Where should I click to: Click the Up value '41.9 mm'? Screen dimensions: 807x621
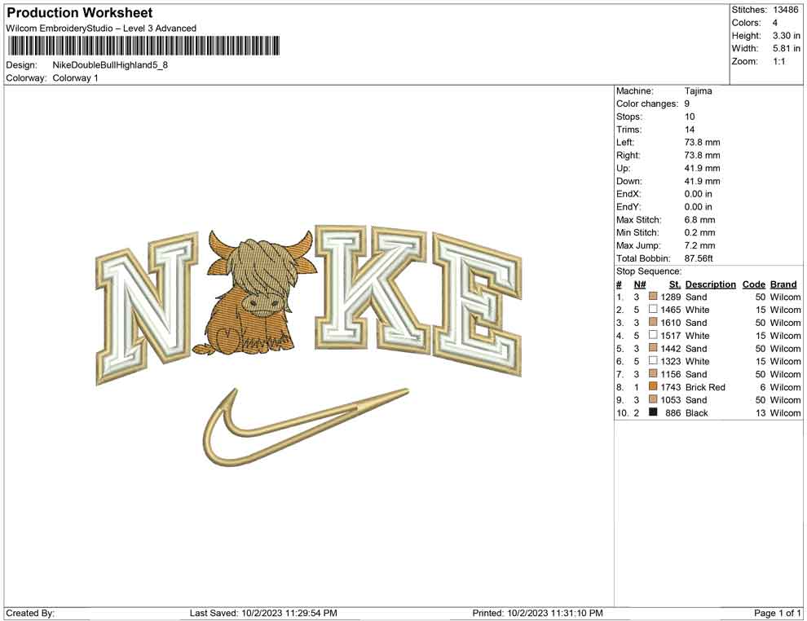click(702, 168)
